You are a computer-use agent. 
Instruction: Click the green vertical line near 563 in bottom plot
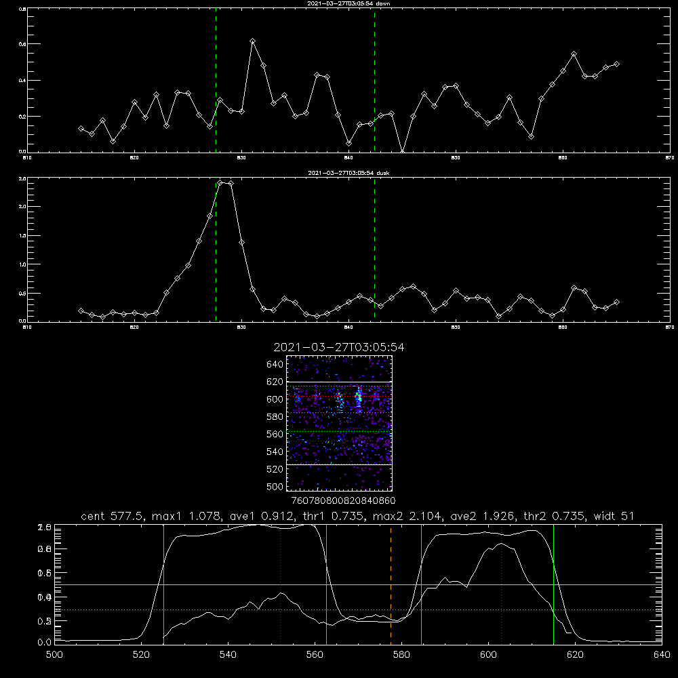[327, 584]
